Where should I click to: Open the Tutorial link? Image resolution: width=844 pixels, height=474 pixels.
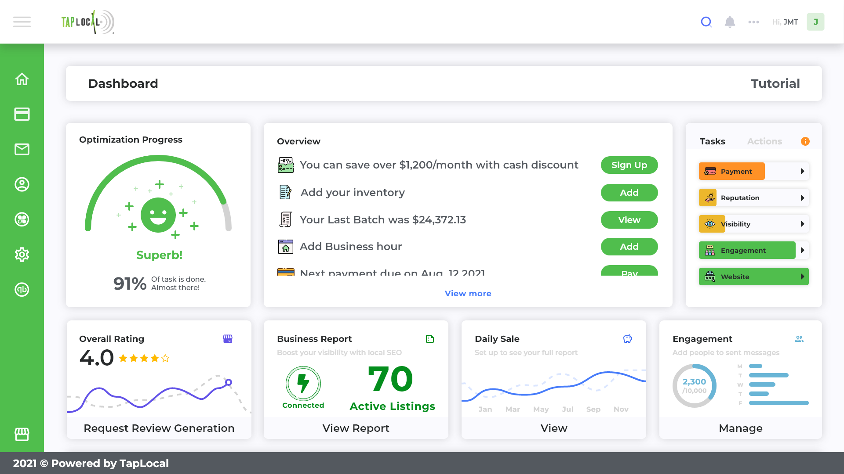pos(775,83)
